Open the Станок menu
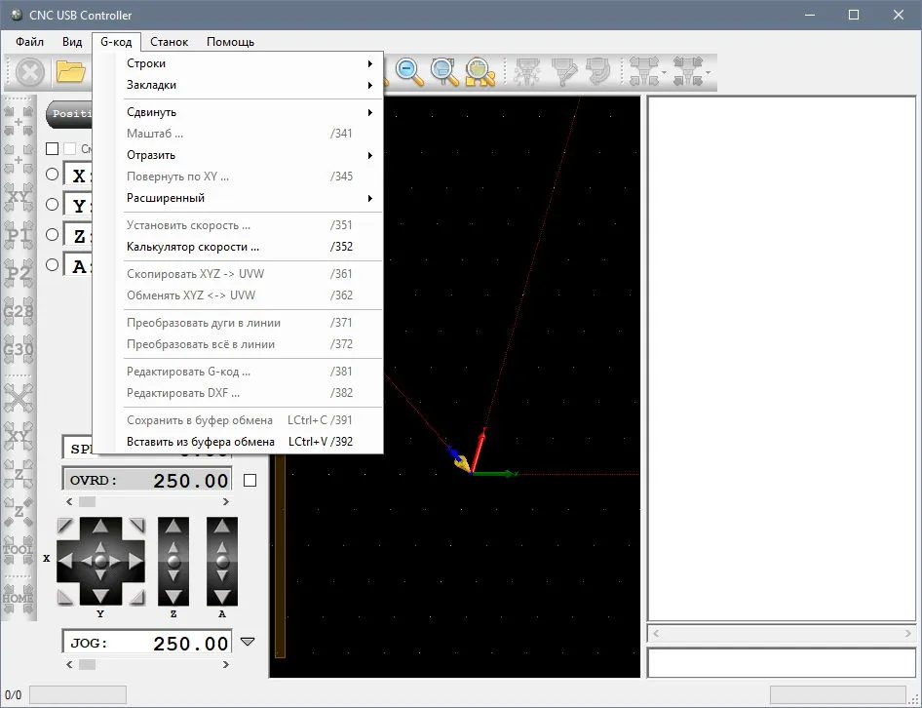Viewport: 922px width, 708px height. tap(169, 42)
